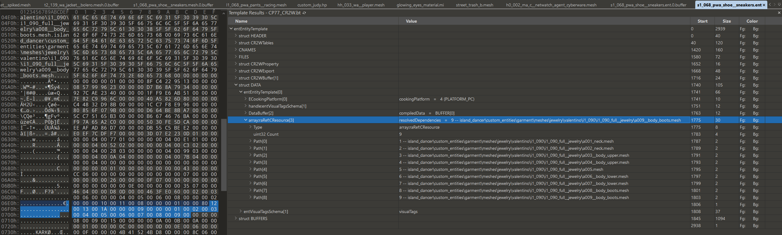Open the glowing_eyes_material.mi tab
The image size is (782, 235).
click(x=420, y=5)
